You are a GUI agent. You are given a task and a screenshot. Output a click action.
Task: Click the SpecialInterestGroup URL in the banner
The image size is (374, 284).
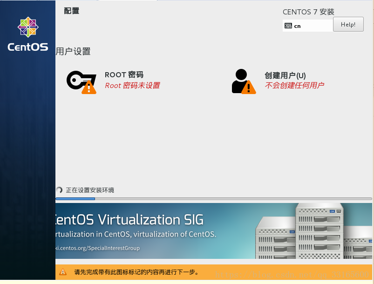click(97, 248)
